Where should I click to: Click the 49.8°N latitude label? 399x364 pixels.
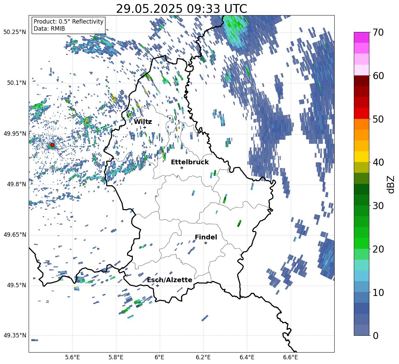coord(16,184)
